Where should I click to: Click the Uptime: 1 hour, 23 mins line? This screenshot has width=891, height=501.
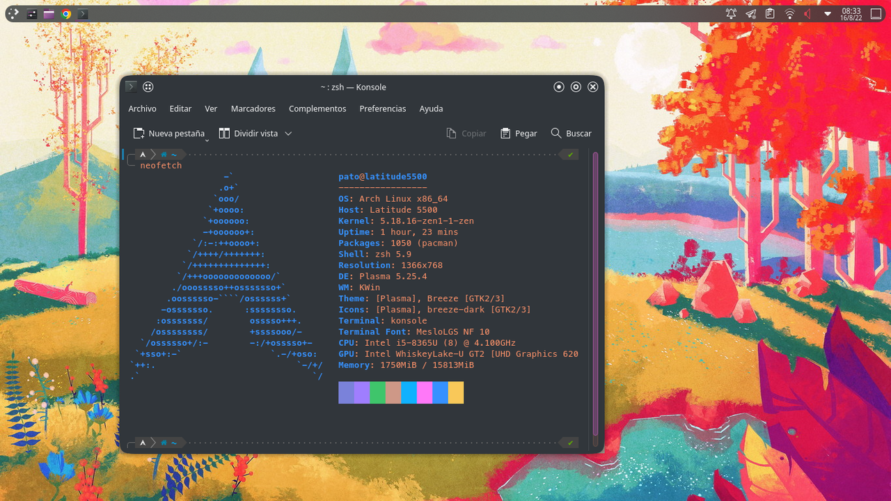click(398, 232)
